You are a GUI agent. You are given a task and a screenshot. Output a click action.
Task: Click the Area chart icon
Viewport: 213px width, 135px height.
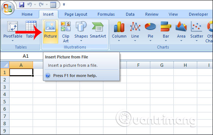[181, 27]
